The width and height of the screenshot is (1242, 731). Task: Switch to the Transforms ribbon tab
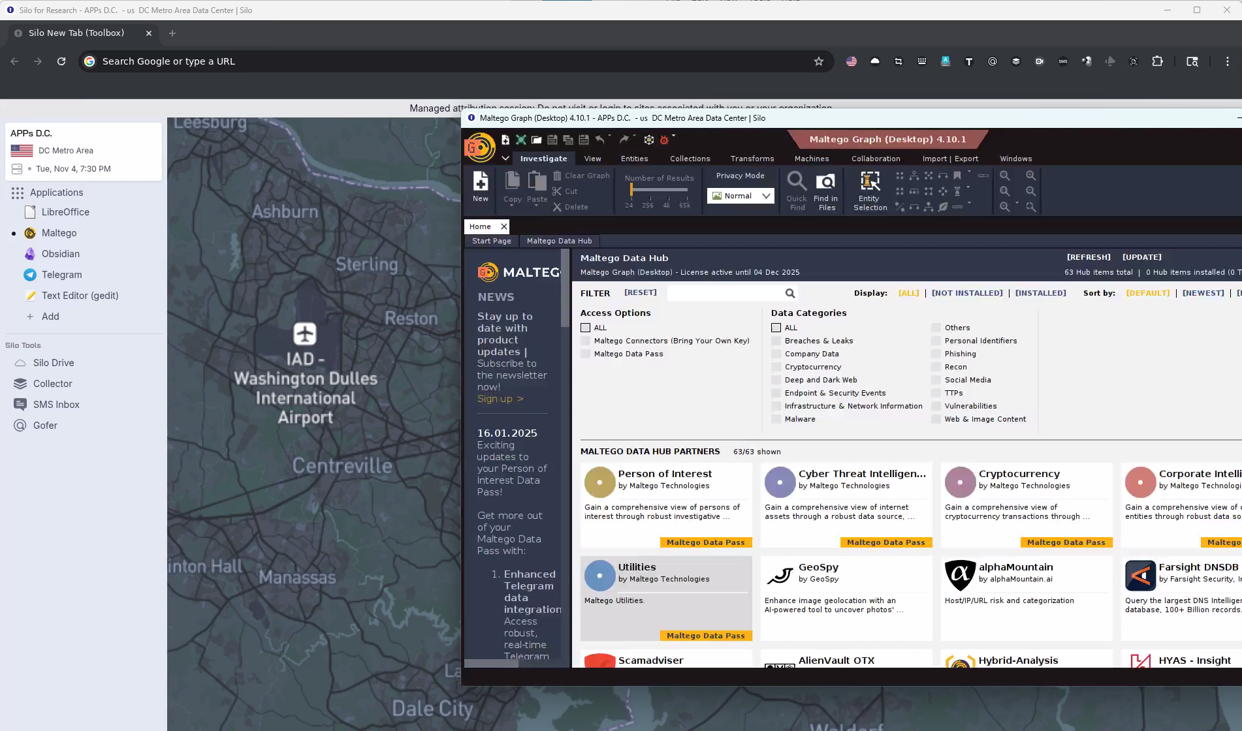point(752,159)
